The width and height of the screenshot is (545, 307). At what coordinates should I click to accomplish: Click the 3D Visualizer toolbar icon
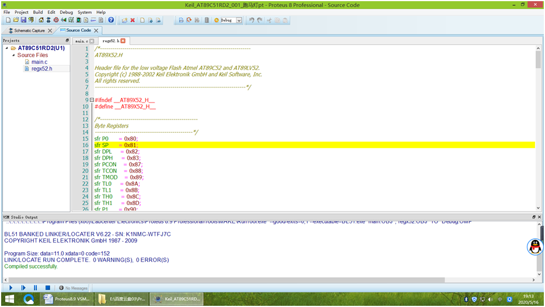coord(63,20)
